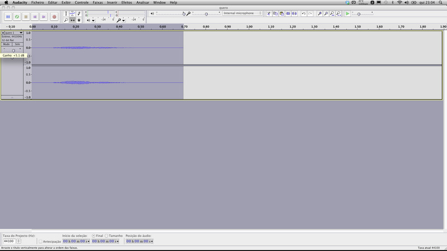The width and height of the screenshot is (447, 251).
Task: Start Play-at-speed with green play icon
Action: point(348,13)
